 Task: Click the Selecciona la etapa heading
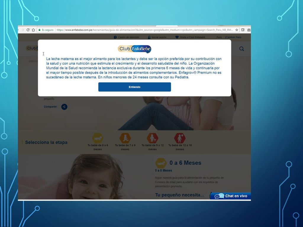(46, 142)
